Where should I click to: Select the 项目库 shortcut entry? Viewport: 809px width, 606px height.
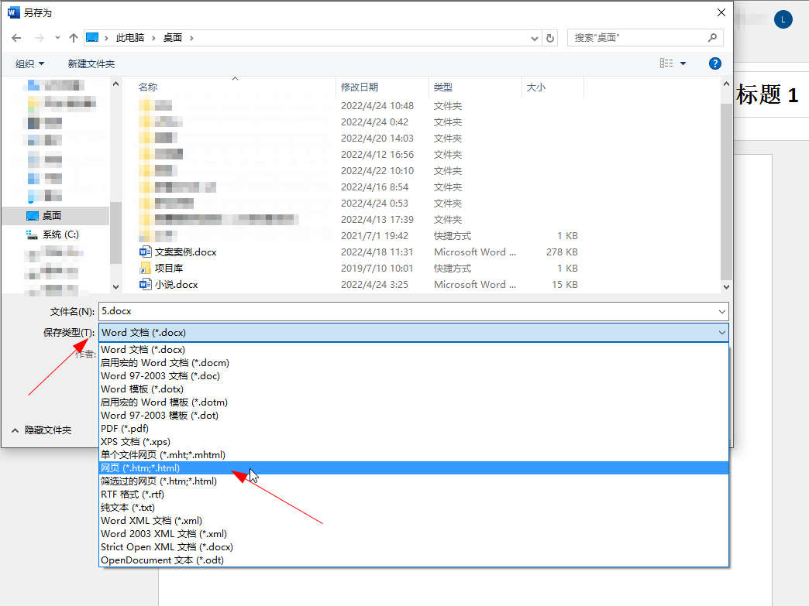tap(169, 268)
